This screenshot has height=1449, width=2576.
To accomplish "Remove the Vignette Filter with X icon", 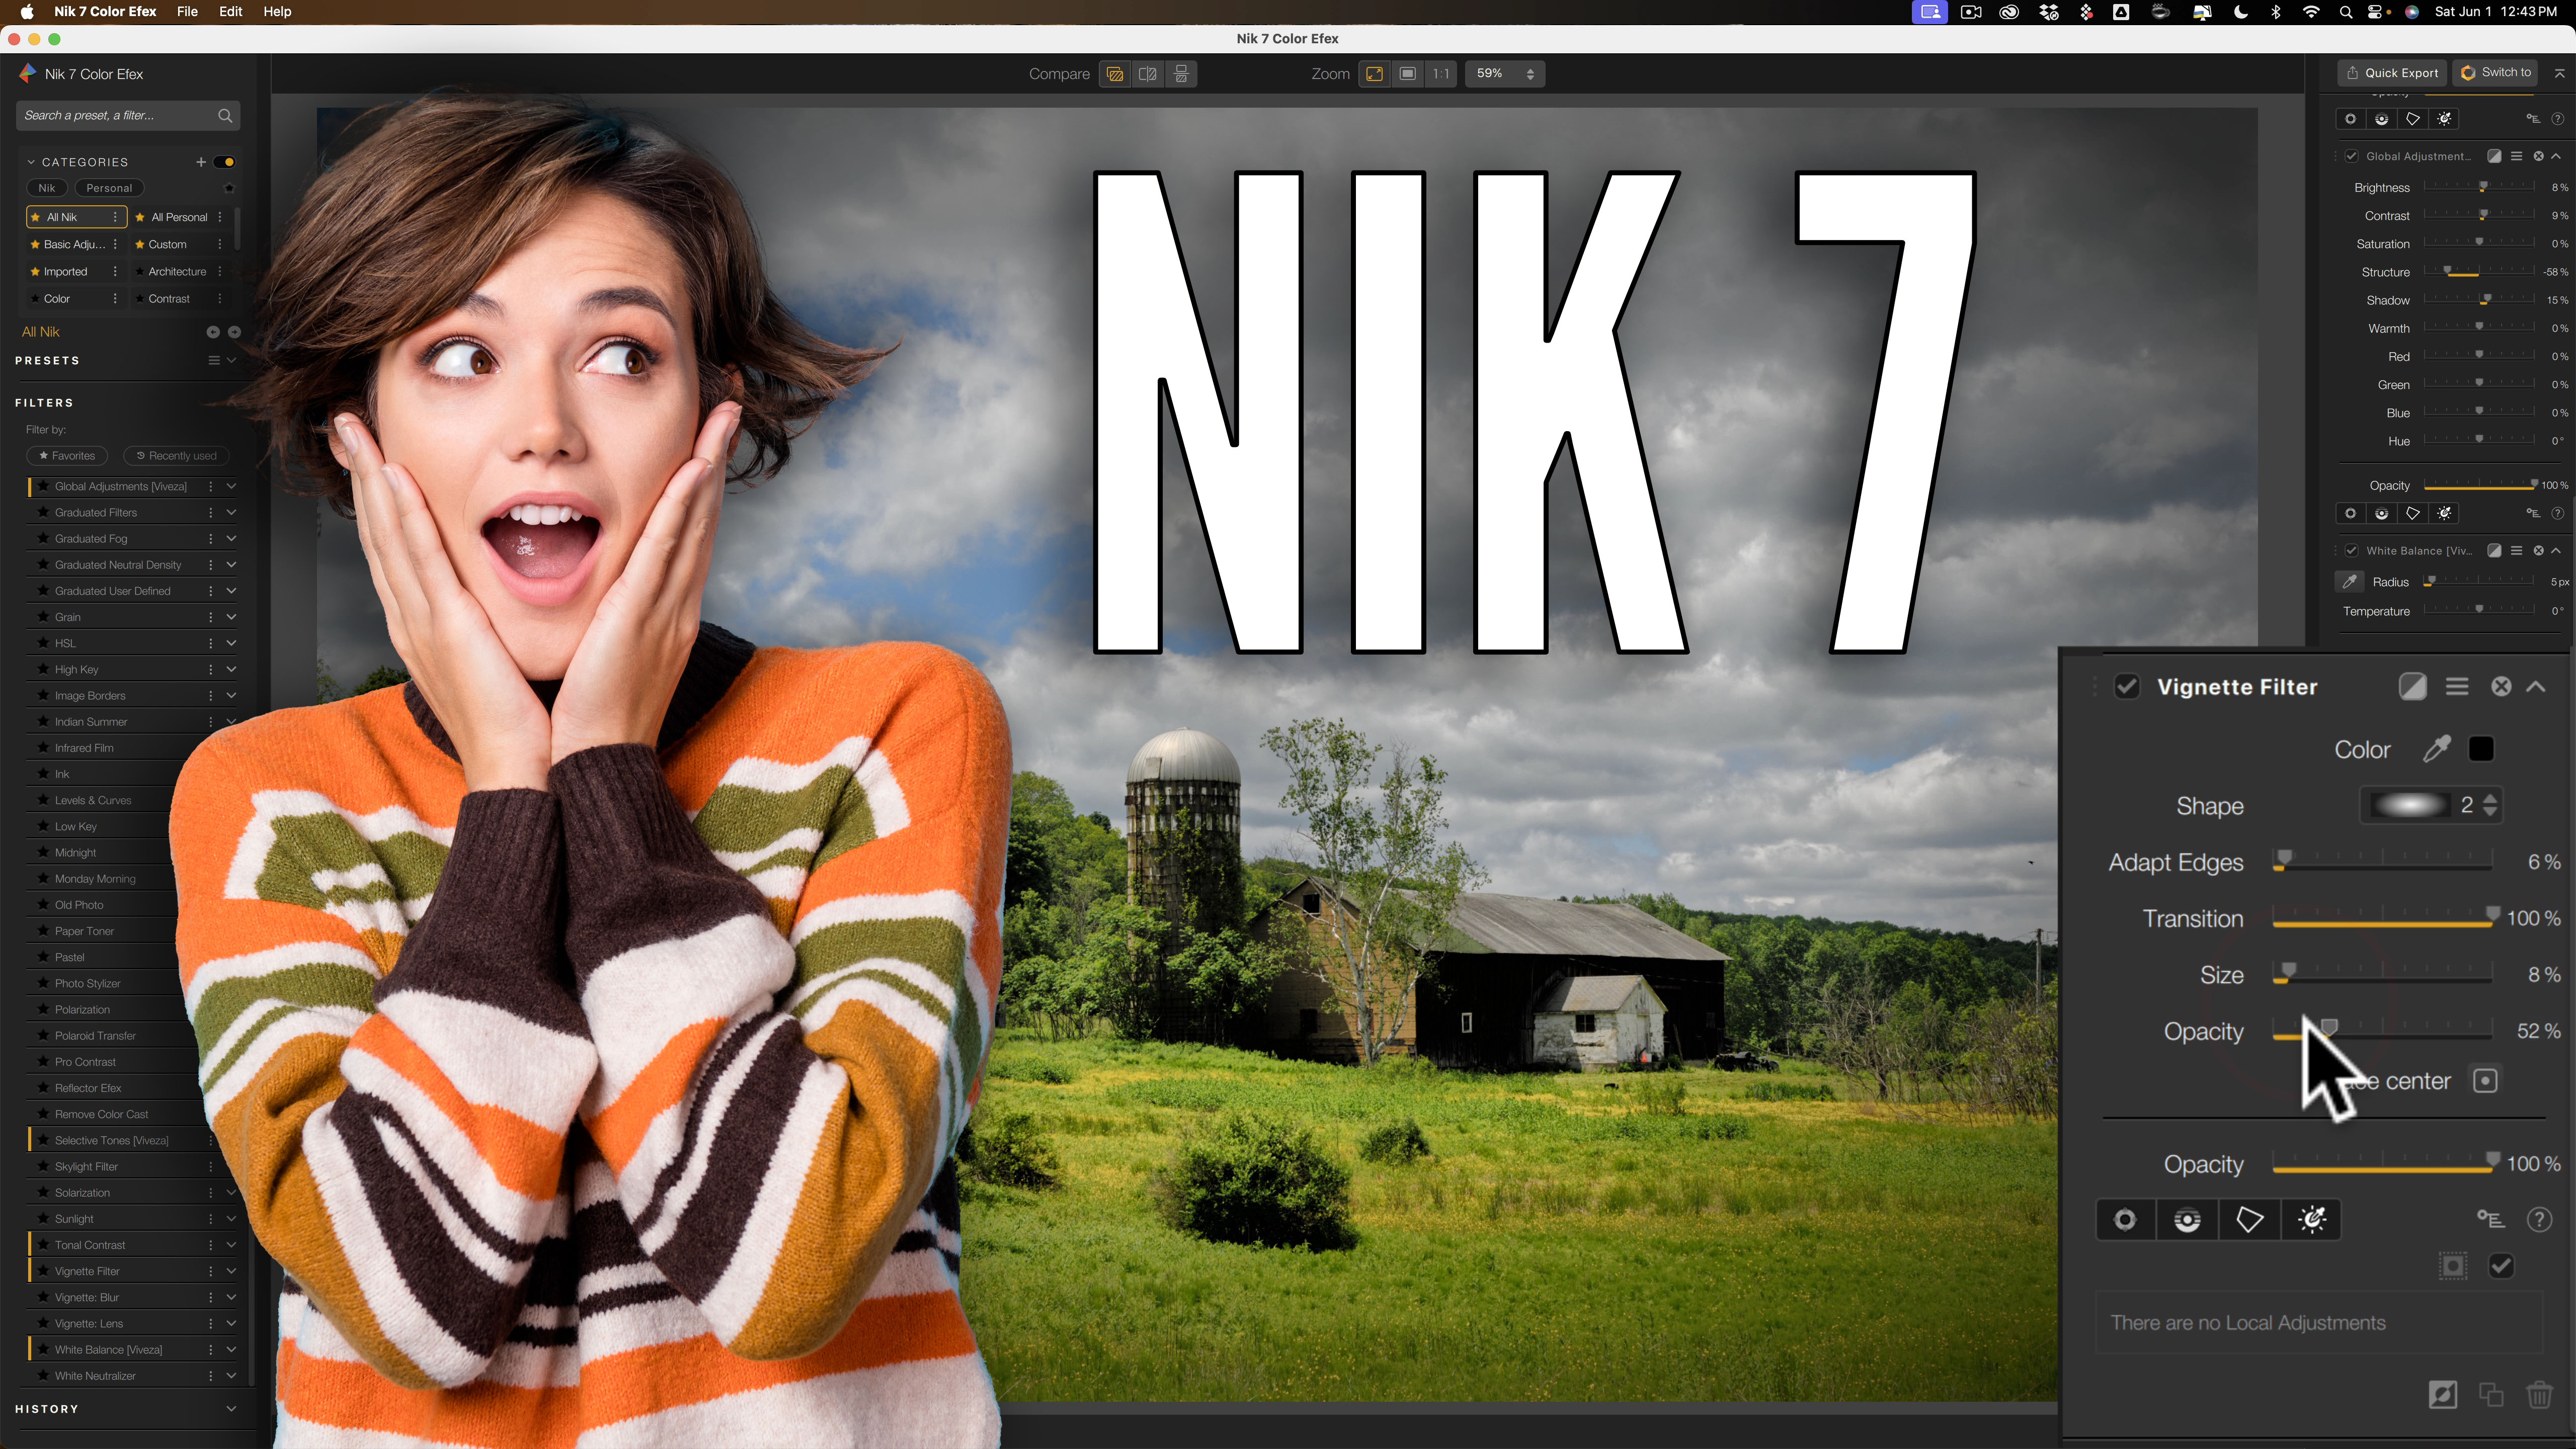I will [x=2500, y=686].
